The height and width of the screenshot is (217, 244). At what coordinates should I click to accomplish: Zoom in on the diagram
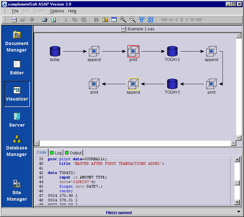pos(123,20)
